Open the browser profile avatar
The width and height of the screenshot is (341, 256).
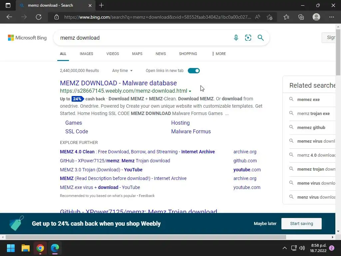tap(316, 17)
